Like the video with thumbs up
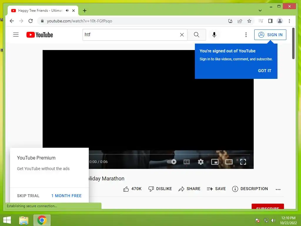 pyautogui.click(x=132, y=189)
